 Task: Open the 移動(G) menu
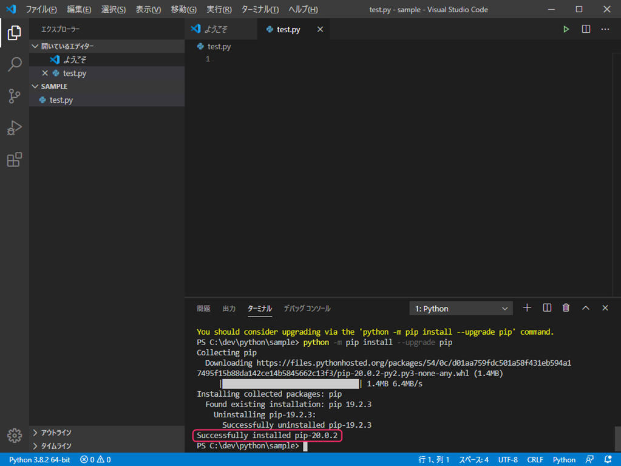coord(183,9)
